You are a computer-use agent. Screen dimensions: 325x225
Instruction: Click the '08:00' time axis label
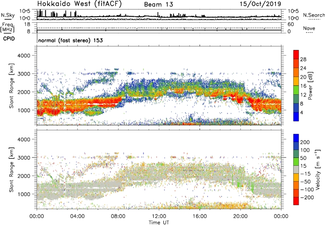[x=118, y=216]
